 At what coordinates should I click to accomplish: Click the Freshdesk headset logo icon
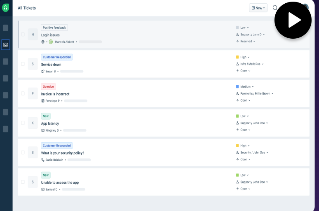5,8
